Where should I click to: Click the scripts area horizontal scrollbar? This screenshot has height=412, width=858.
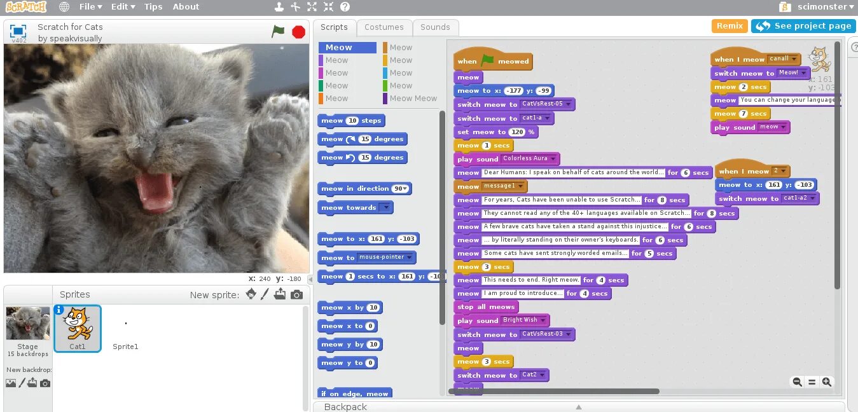[555, 391]
